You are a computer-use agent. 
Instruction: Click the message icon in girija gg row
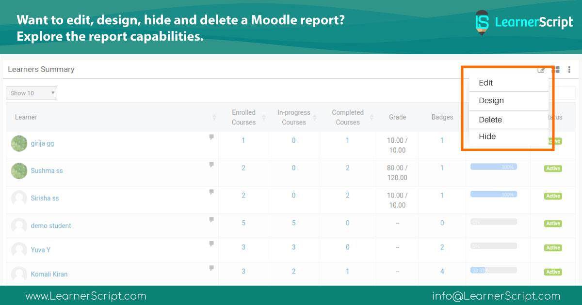[211, 137]
